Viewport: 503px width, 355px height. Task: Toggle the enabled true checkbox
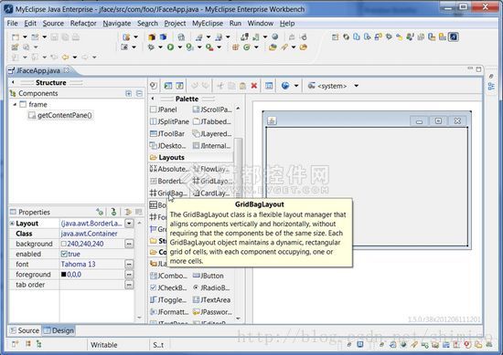tap(64, 254)
